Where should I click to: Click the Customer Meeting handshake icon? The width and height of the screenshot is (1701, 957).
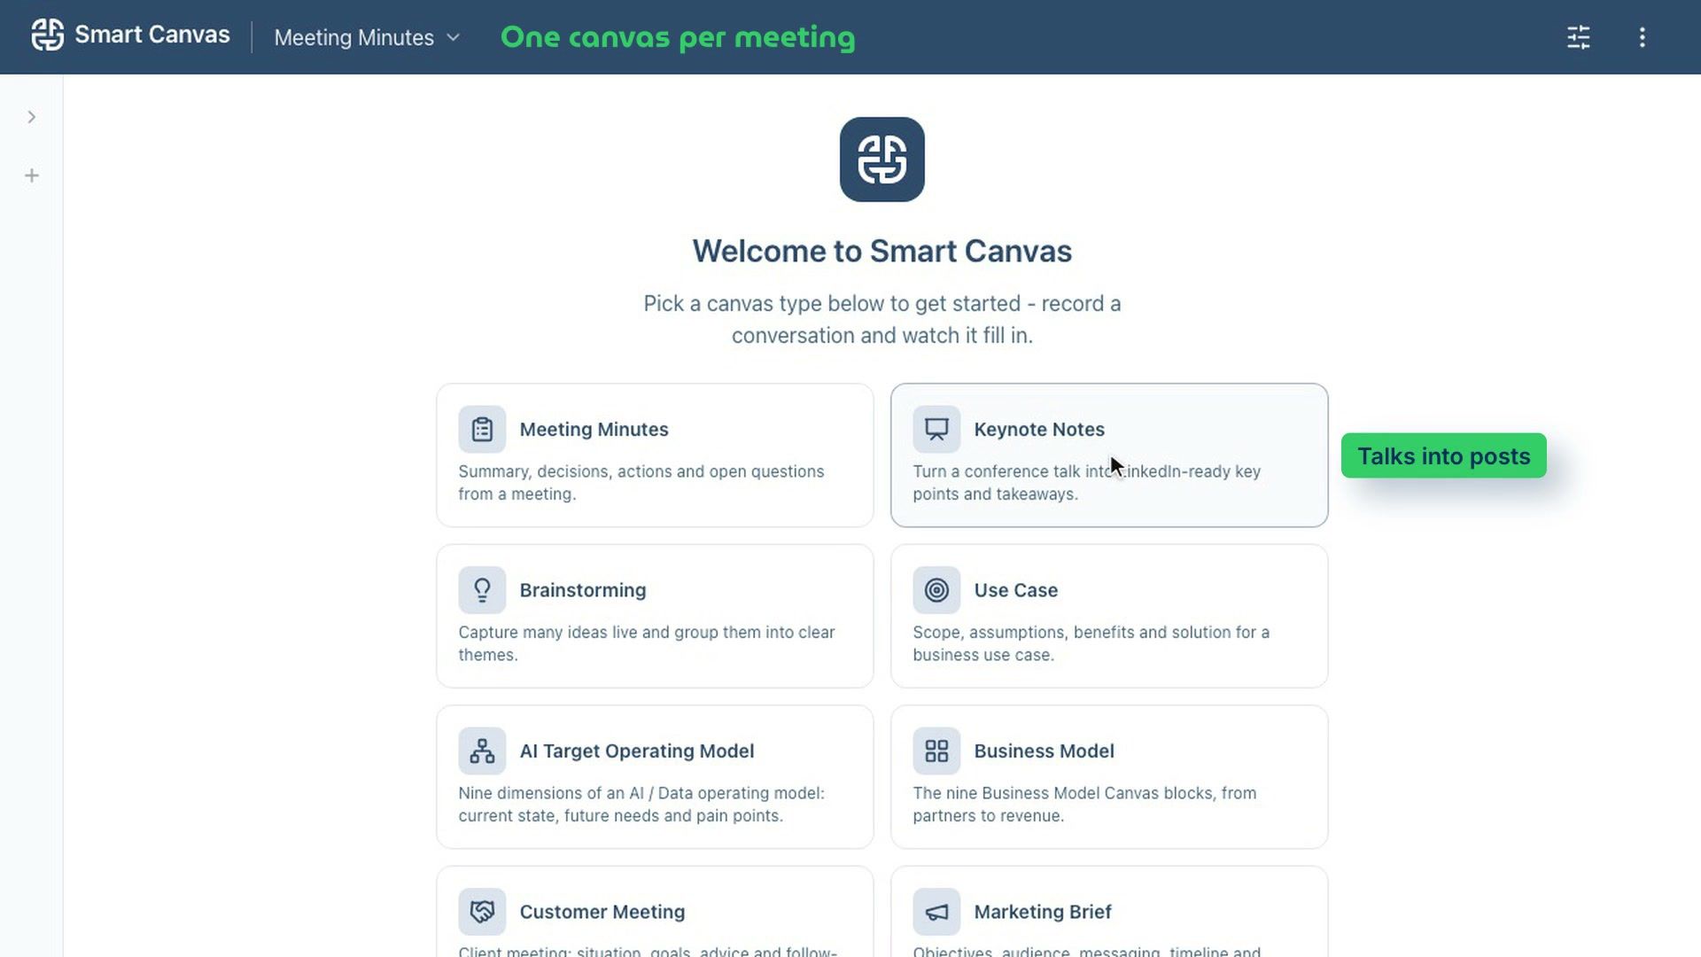[482, 912]
